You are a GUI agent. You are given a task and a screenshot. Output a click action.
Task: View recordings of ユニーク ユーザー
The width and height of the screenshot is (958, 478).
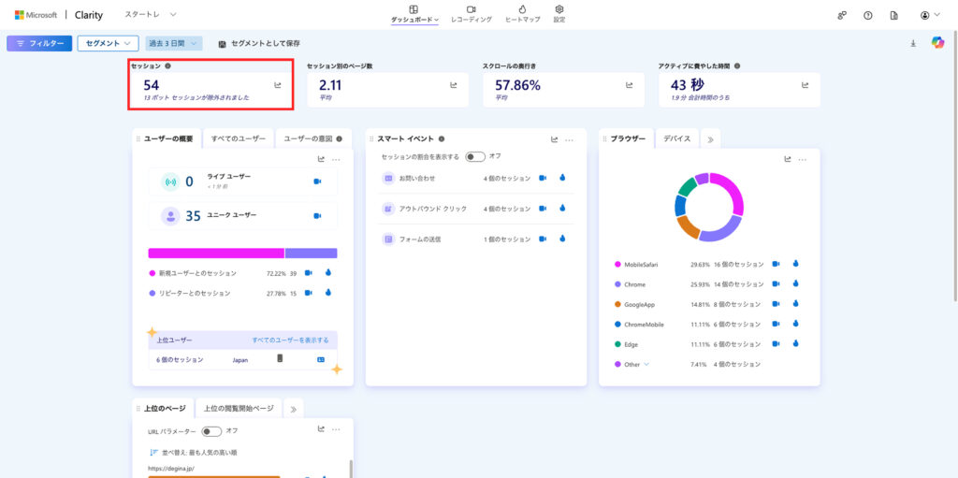coord(317,216)
